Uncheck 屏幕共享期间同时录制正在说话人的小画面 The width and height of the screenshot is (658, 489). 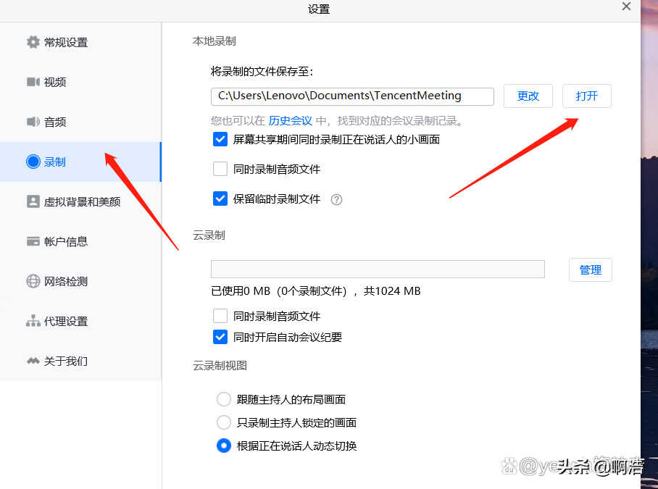[220, 139]
